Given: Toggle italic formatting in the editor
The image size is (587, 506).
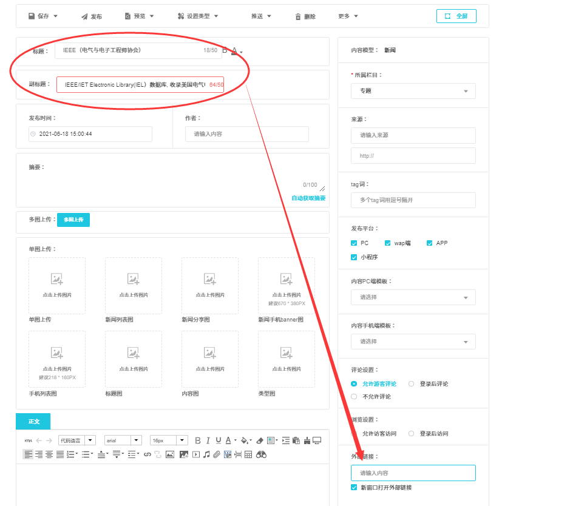Looking at the screenshot, I should coord(208,440).
